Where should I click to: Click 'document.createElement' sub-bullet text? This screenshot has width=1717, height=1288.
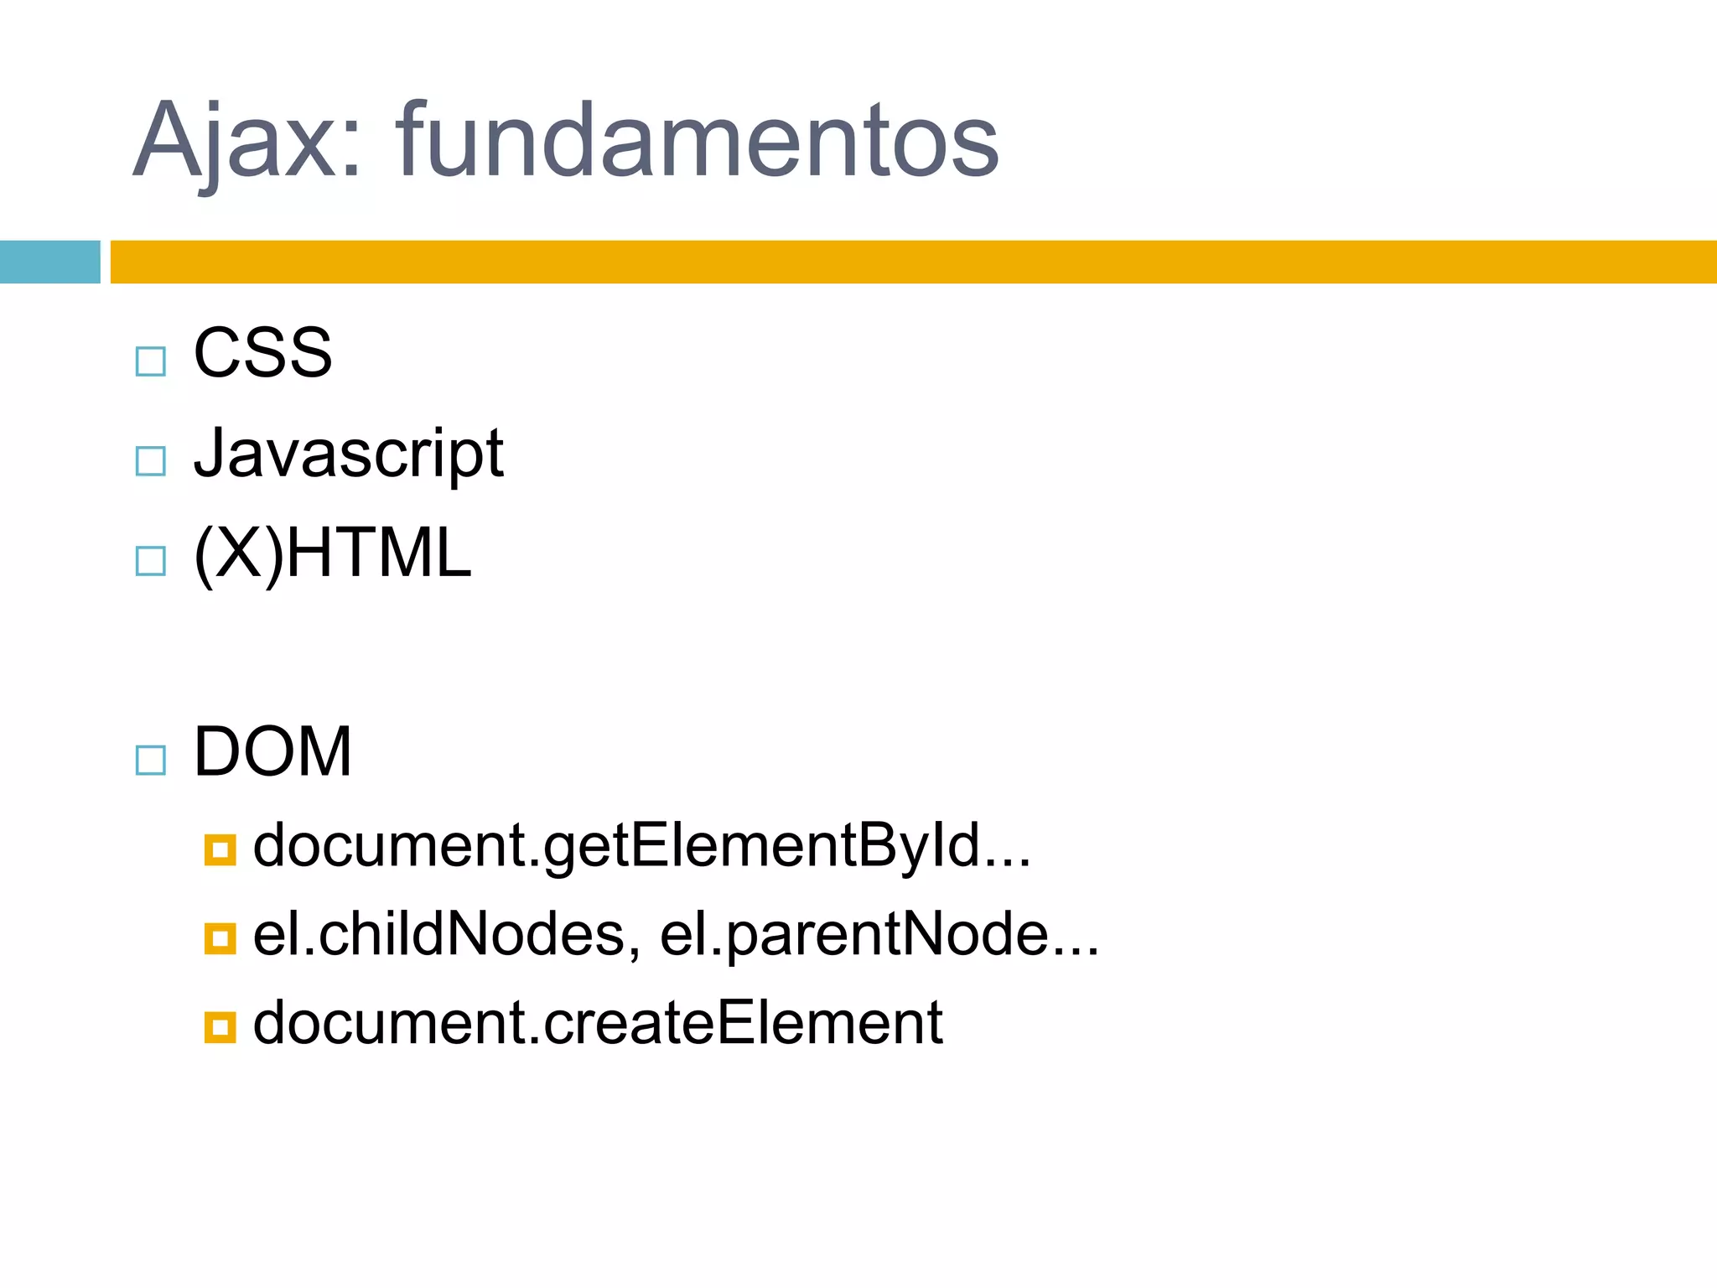tap(598, 1022)
